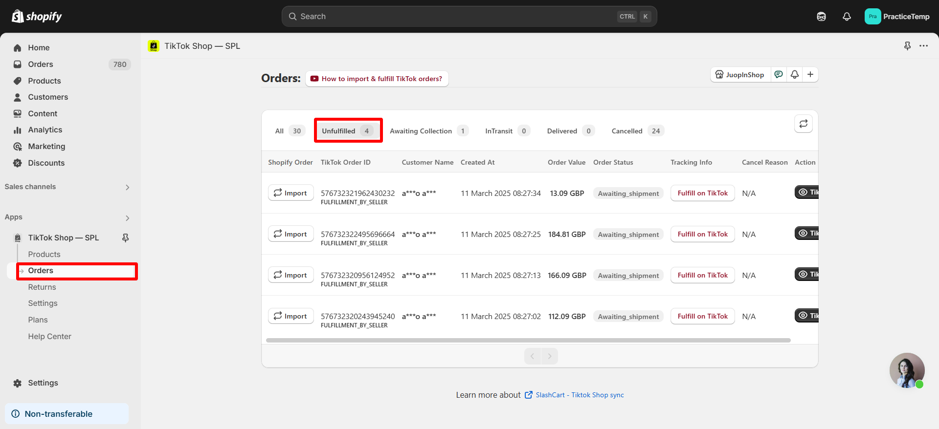Open Customers in the sidebar
Image resolution: width=939 pixels, height=429 pixels.
pyautogui.click(x=48, y=97)
